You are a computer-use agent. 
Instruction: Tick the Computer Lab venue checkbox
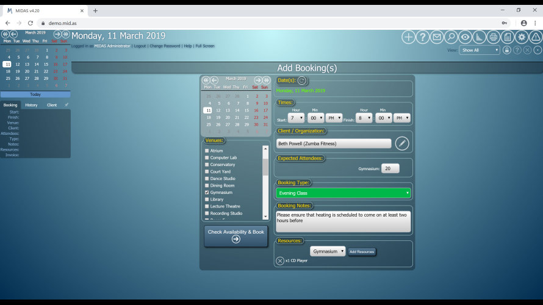(207, 157)
